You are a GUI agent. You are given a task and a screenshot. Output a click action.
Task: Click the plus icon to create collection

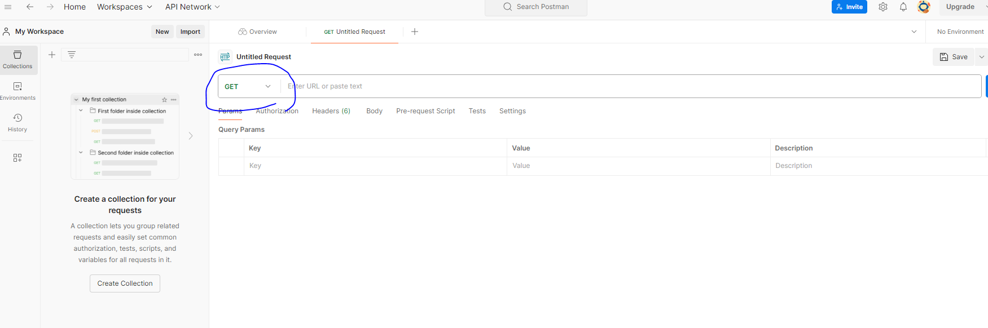click(x=52, y=55)
